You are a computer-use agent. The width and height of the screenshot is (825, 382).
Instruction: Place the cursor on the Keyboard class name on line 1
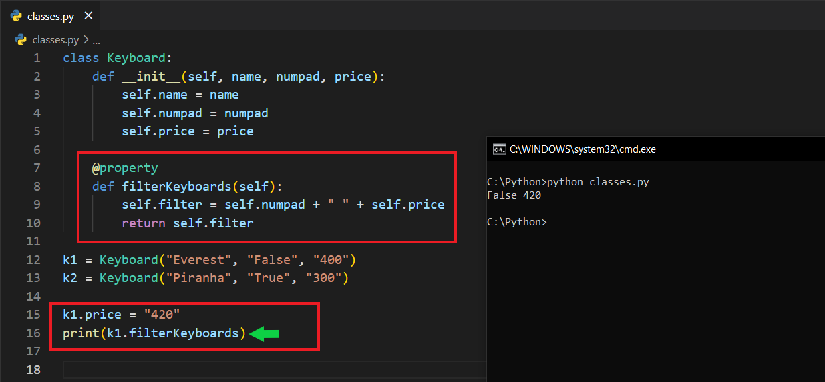click(136, 58)
